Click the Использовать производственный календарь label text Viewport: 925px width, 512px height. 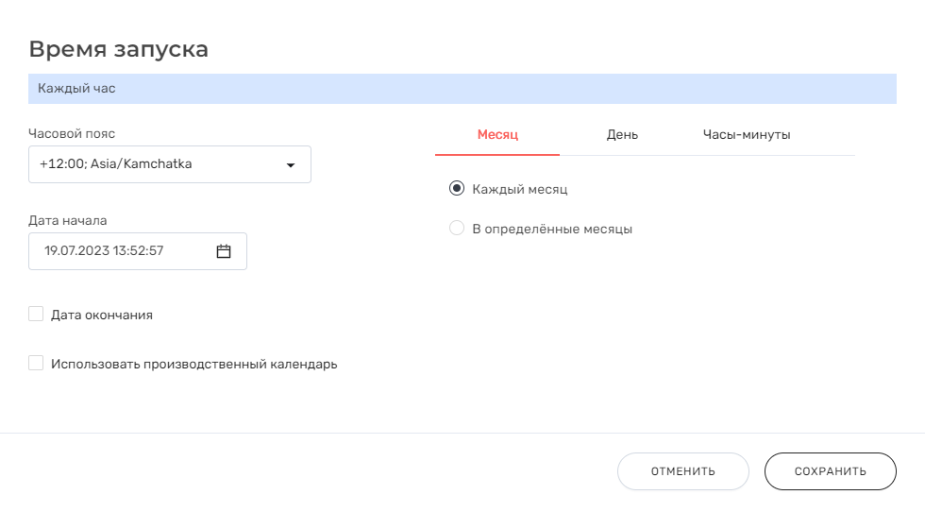pyautogui.click(x=194, y=365)
